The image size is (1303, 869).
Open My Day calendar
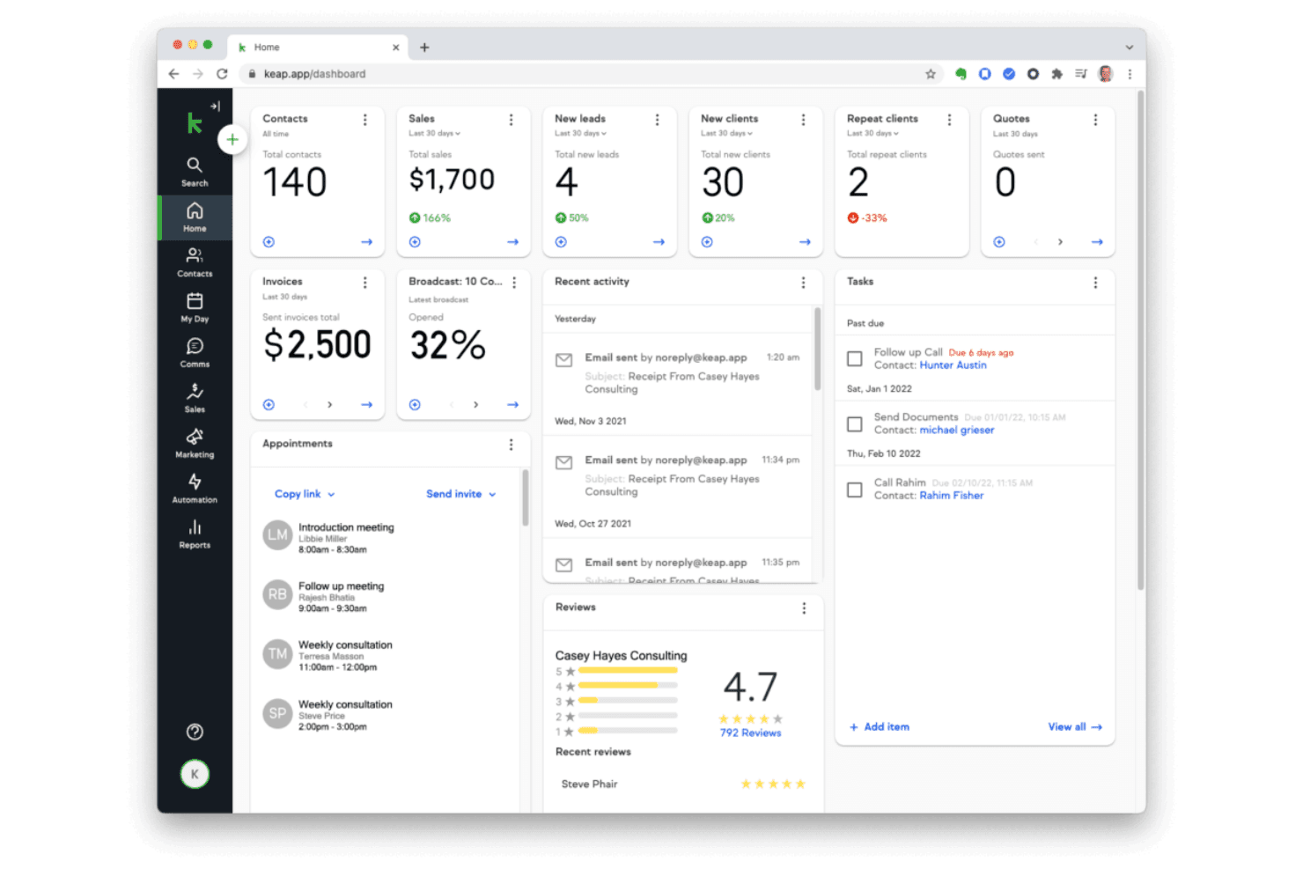click(195, 307)
